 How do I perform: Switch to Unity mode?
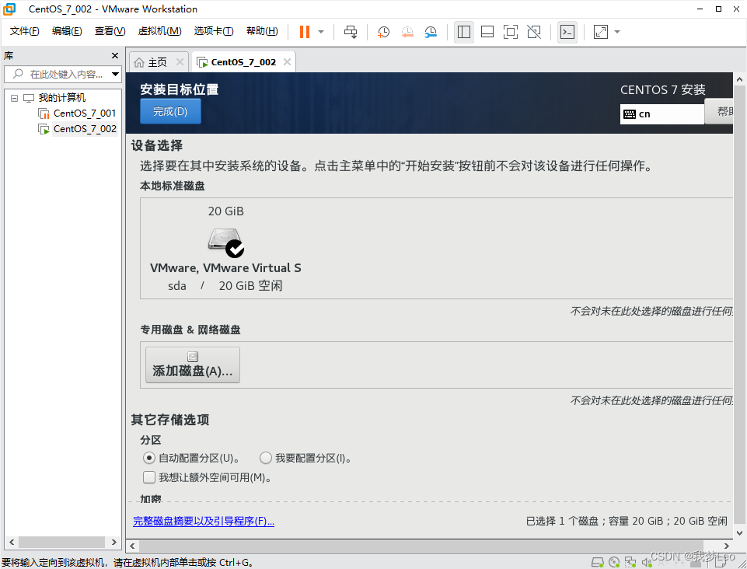point(534,32)
